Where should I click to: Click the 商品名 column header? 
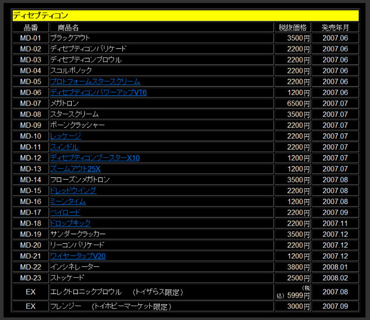[x=161, y=28]
